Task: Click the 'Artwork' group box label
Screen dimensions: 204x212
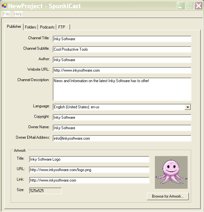Action: 20,150
